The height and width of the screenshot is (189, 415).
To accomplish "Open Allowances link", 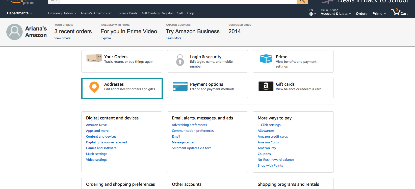I will [266, 131].
